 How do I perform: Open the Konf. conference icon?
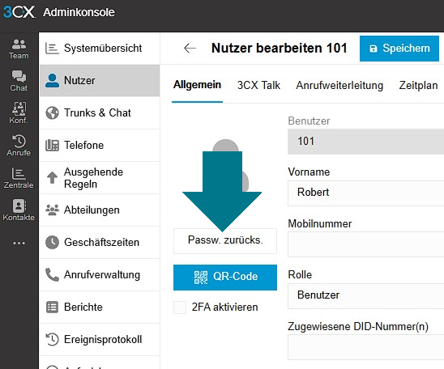pyautogui.click(x=19, y=113)
